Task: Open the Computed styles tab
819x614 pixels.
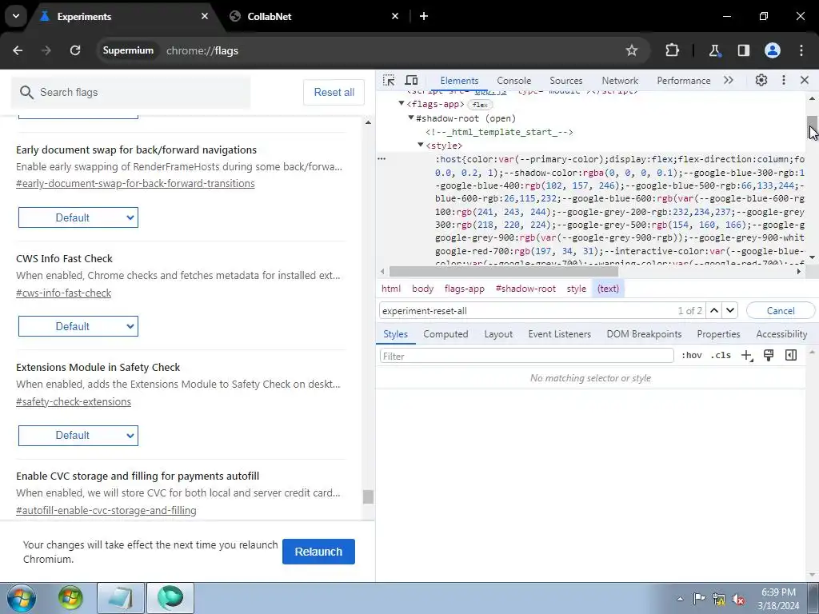Action: pyautogui.click(x=445, y=334)
